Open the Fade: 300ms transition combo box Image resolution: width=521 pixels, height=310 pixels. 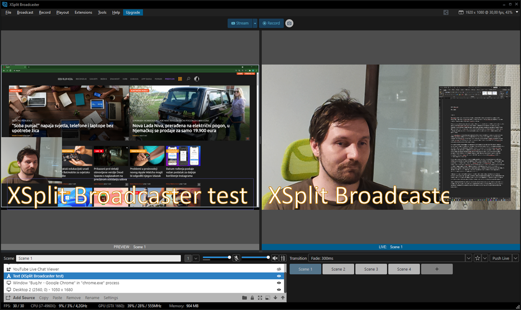click(390, 258)
